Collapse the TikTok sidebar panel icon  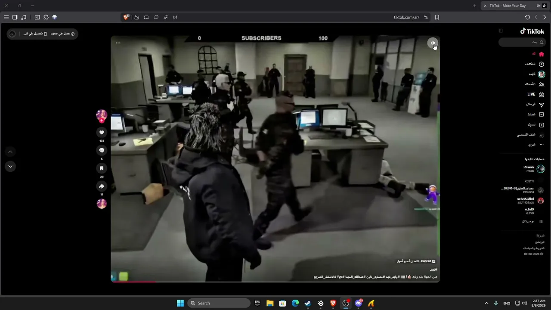[501, 31]
